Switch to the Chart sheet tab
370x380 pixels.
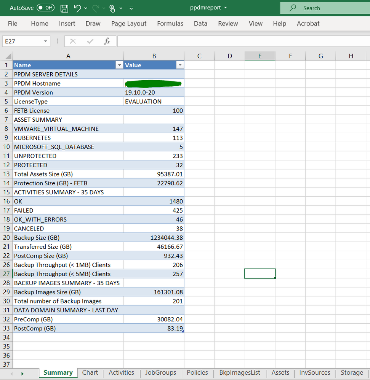90,373
